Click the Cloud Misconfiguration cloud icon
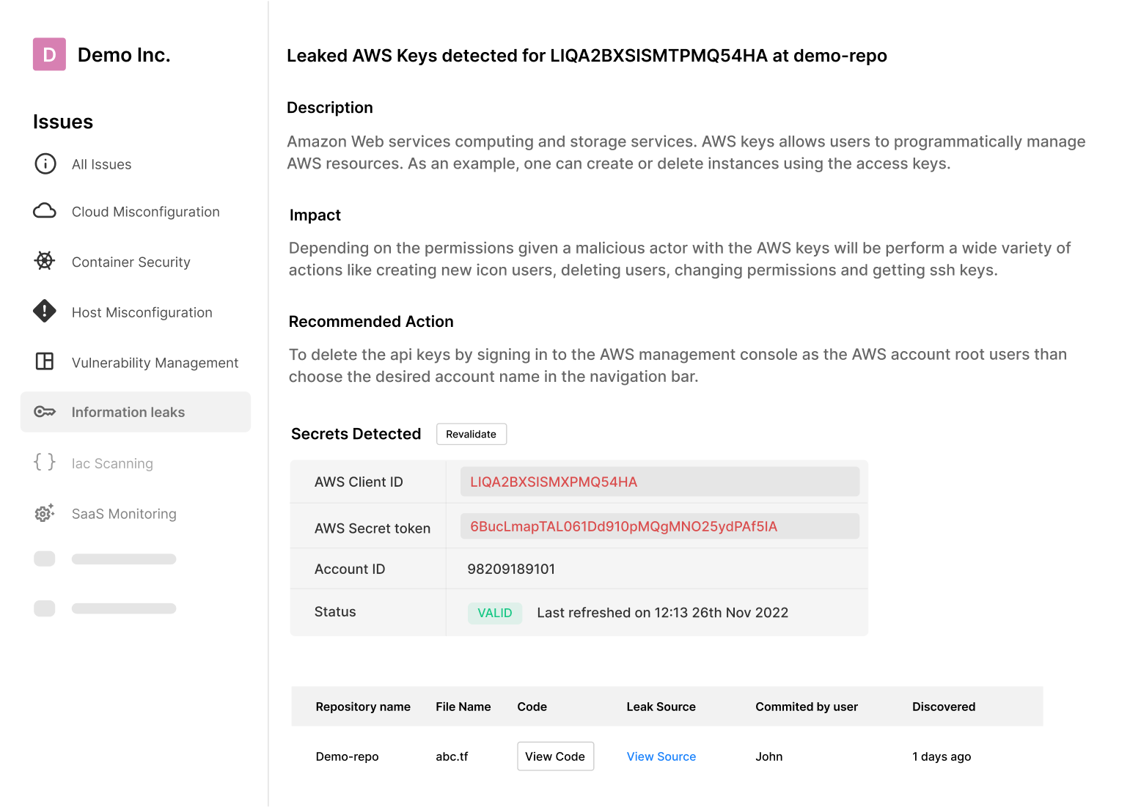The height and width of the screenshot is (807, 1141). (45, 211)
